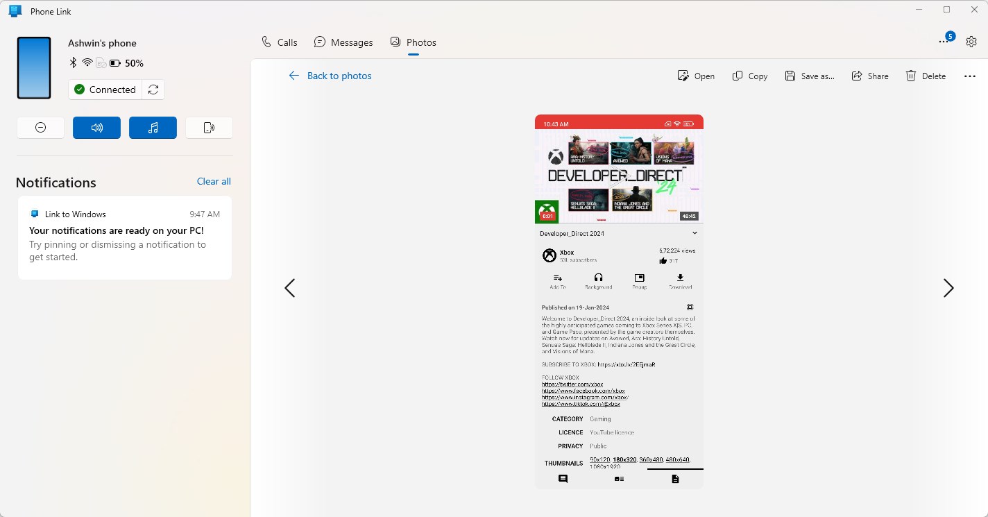Advance to the next photo with right arrow
Screen dimensions: 988x517
[948, 287]
